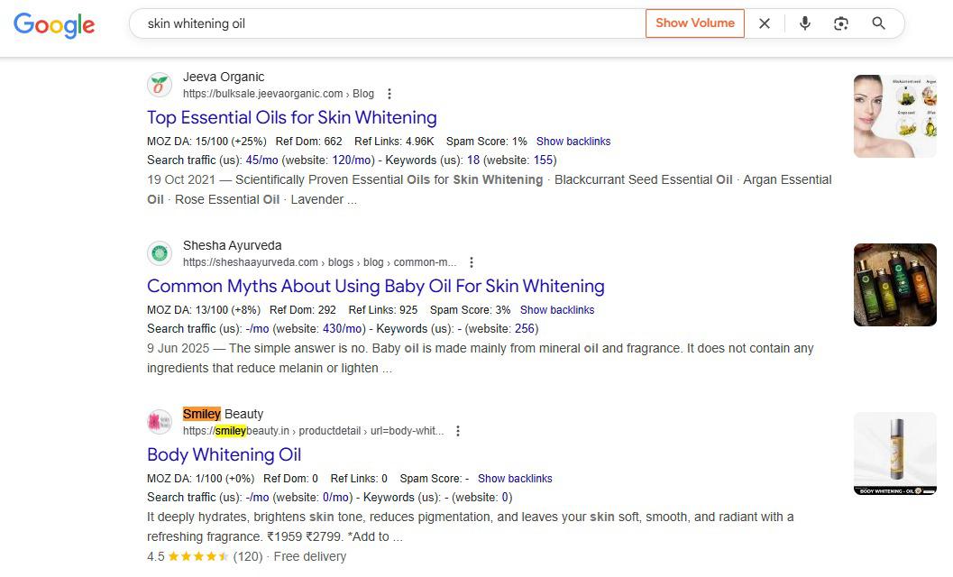The width and height of the screenshot is (953, 577).
Task: Click the 'MOZ DA: 15/100 (+25%)' metric
Action: coord(206,141)
